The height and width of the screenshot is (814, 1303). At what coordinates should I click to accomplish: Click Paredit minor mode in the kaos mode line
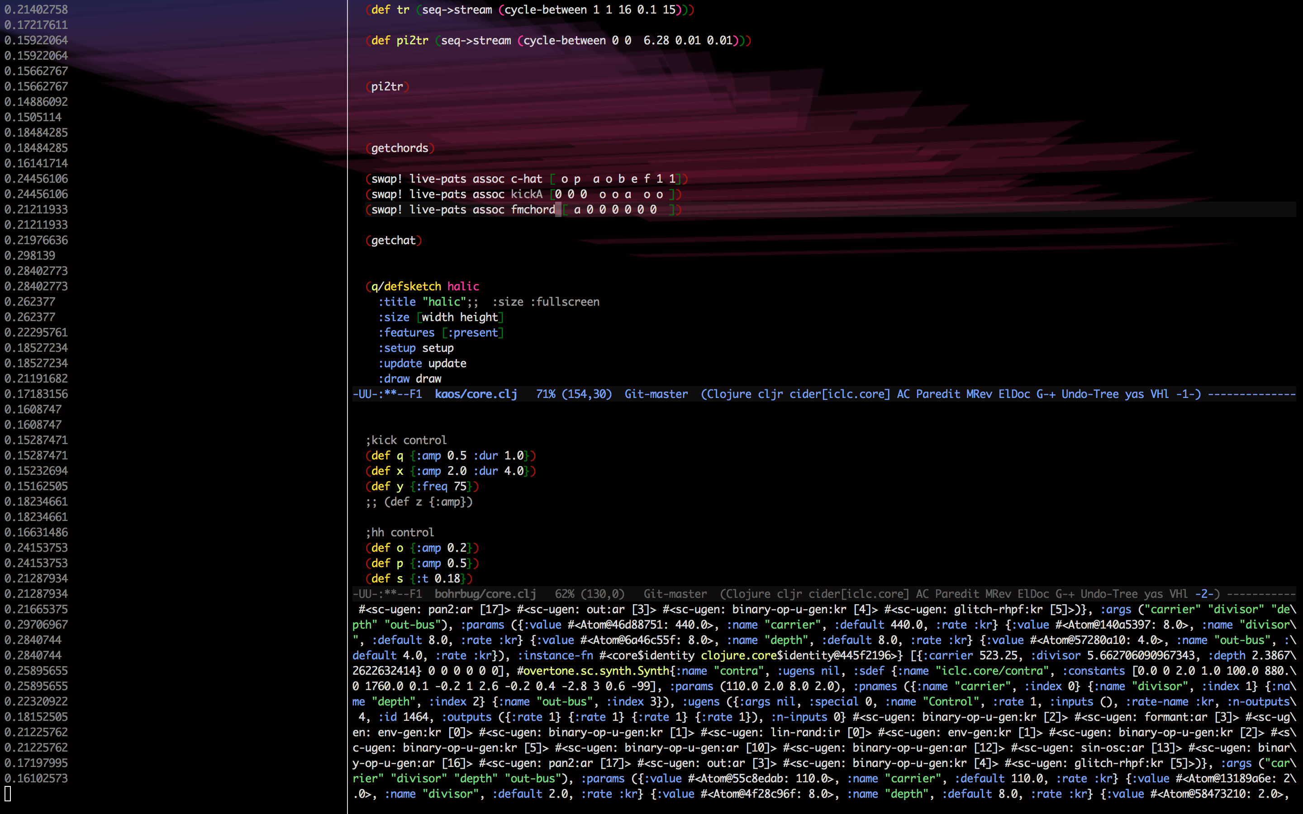[938, 394]
